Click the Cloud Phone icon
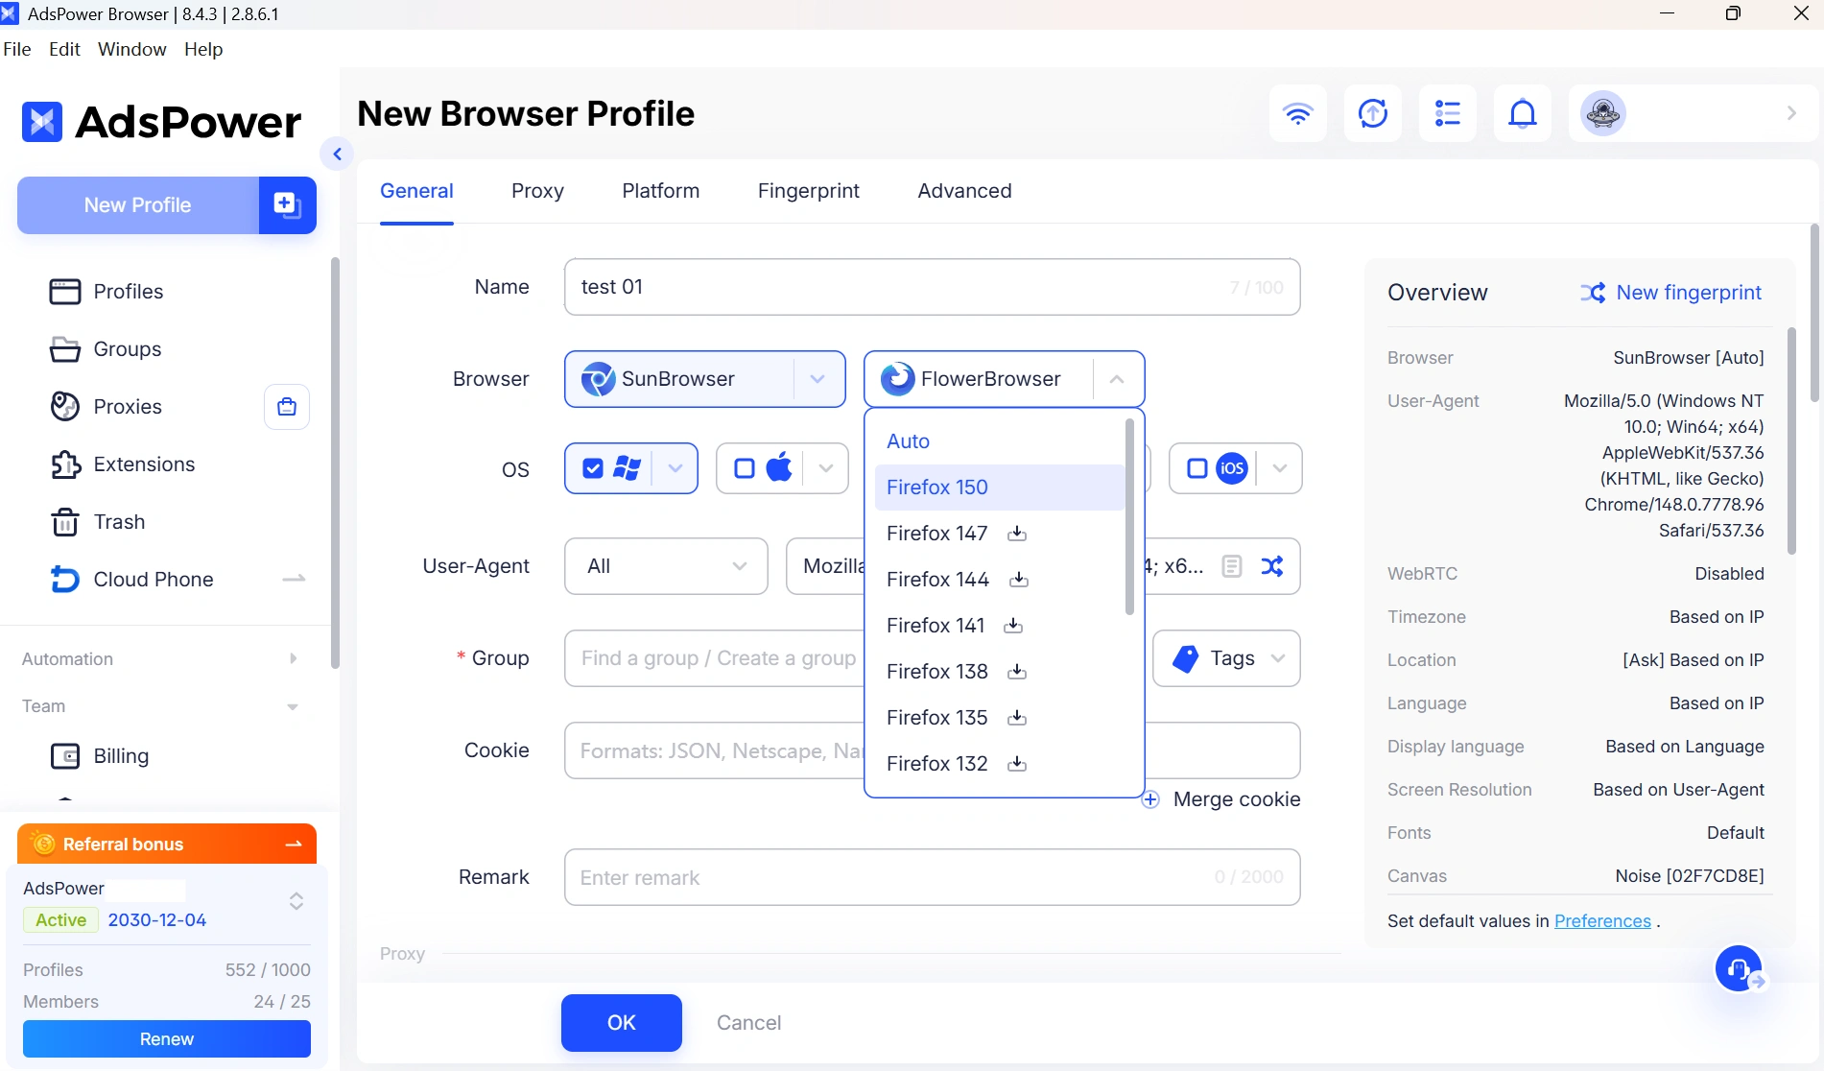The height and width of the screenshot is (1071, 1824). click(64, 580)
